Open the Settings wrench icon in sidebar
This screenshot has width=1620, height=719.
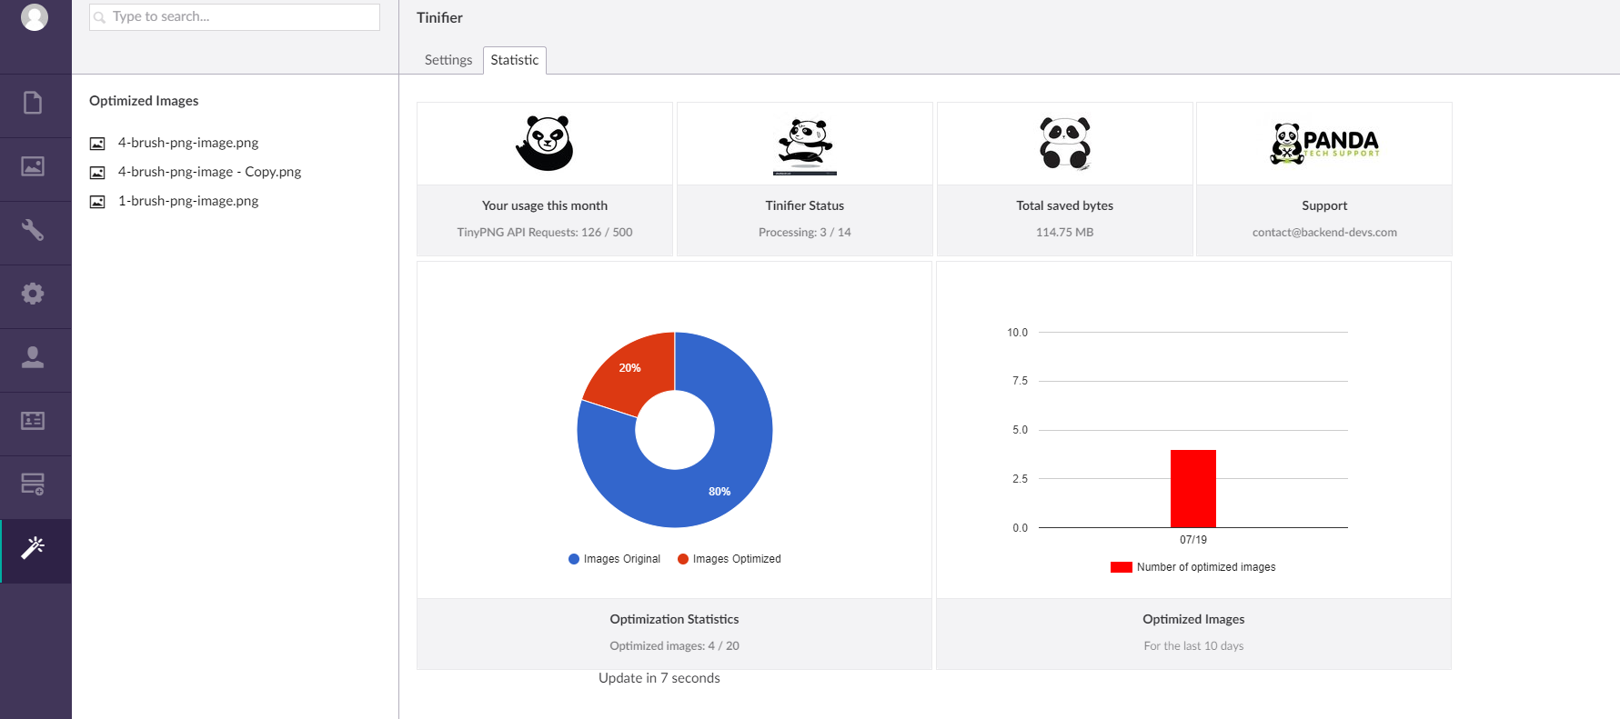point(33,230)
